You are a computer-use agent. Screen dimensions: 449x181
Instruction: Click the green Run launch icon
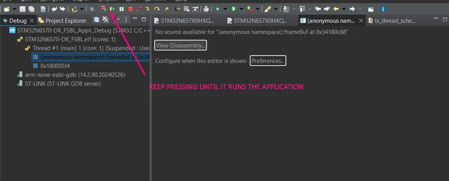[233, 9]
